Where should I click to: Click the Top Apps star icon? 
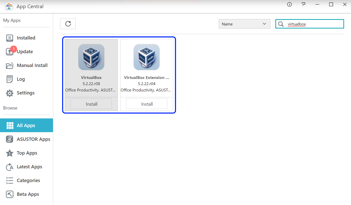[x=10, y=153]
